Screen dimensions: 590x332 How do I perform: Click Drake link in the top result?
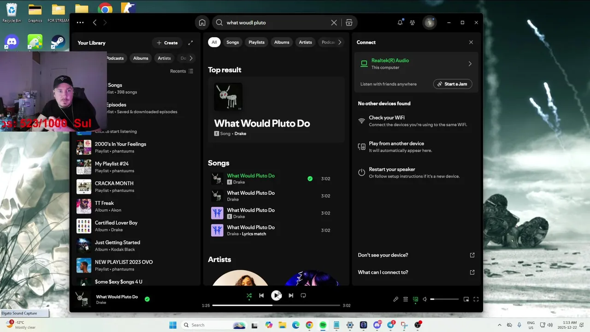[240, 133]
